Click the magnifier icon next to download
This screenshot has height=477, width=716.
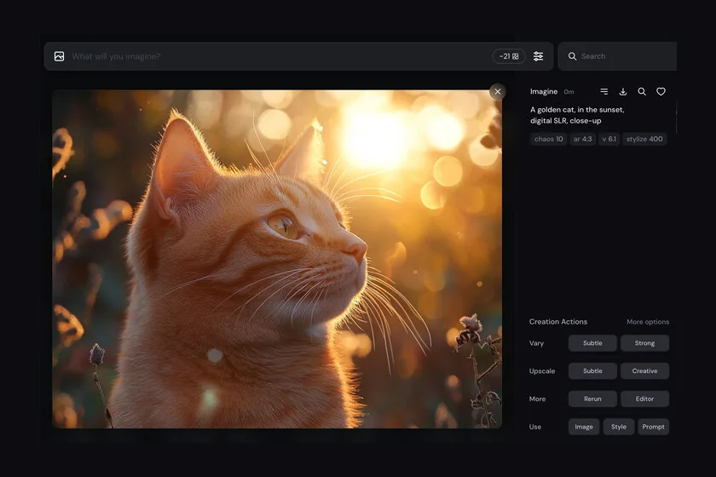point(642,92)
